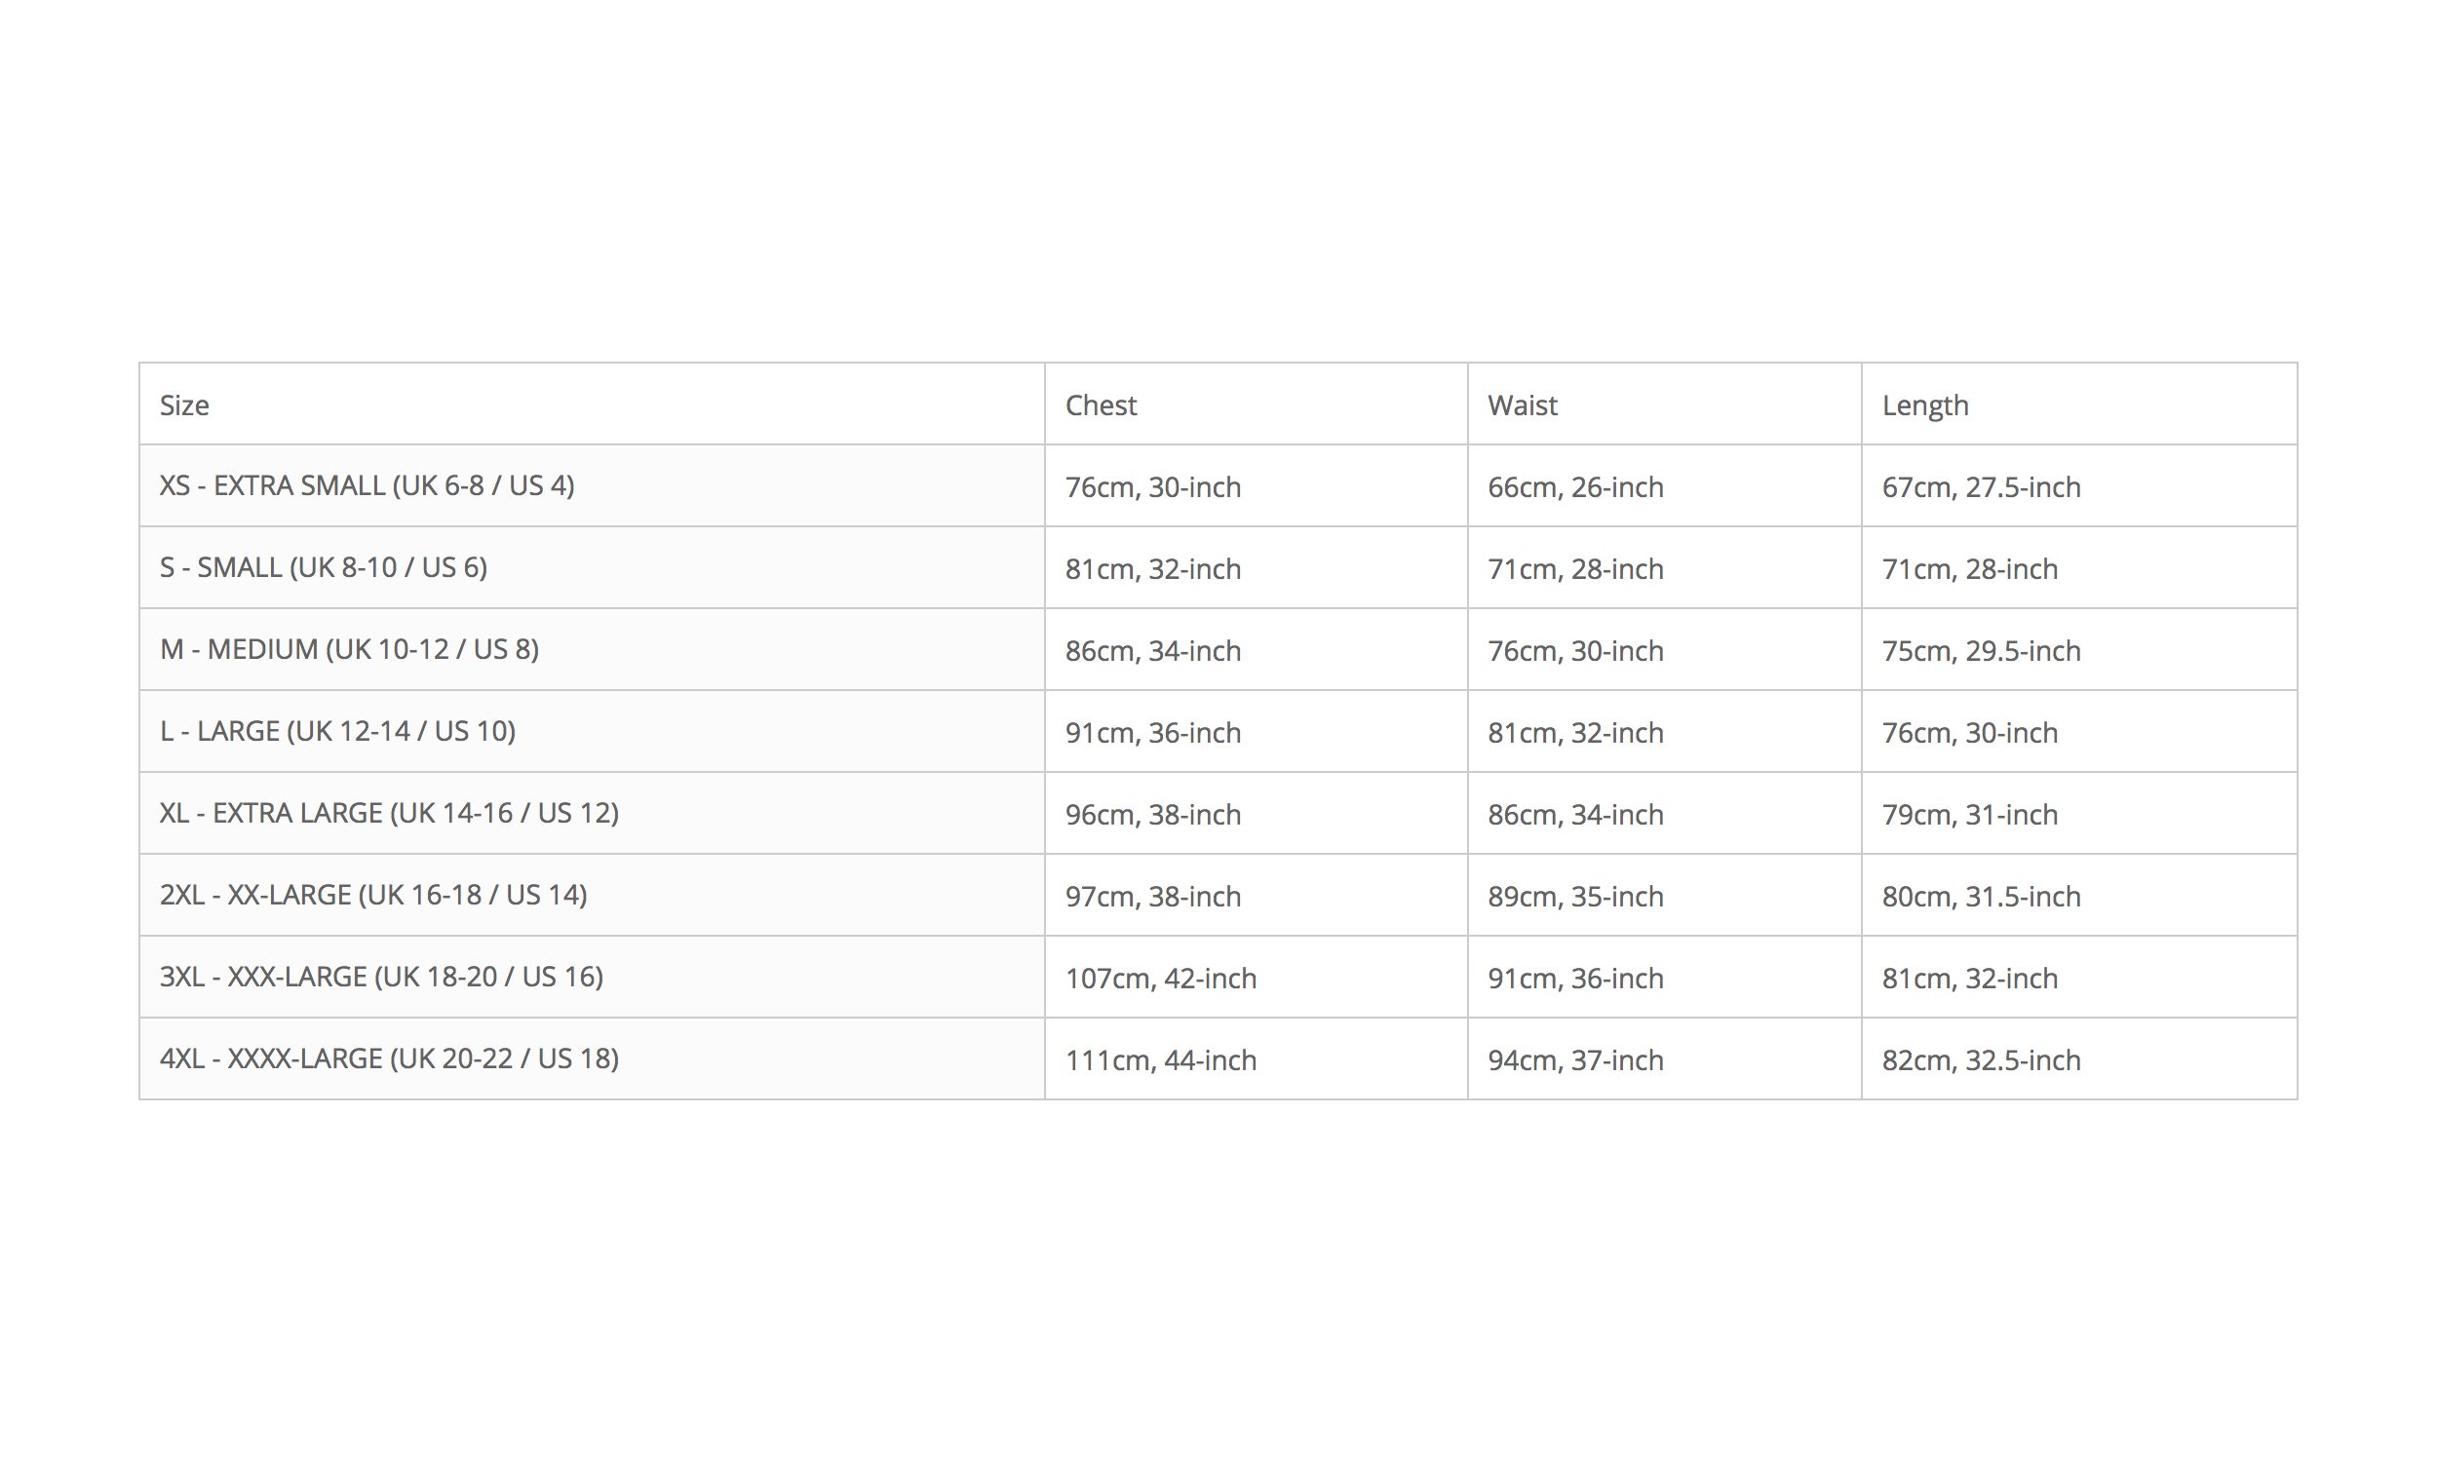Screen dimensions: 2437x1462
Task: Select the 3XL - XXX-LARGE size cell
Action: (381, 977)
